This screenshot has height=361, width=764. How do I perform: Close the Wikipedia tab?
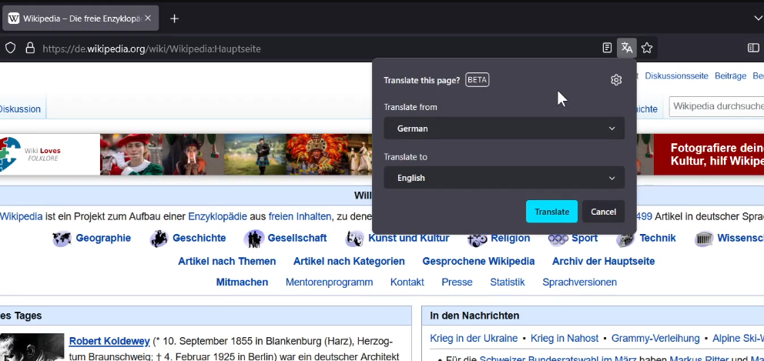tap(148, 18)
